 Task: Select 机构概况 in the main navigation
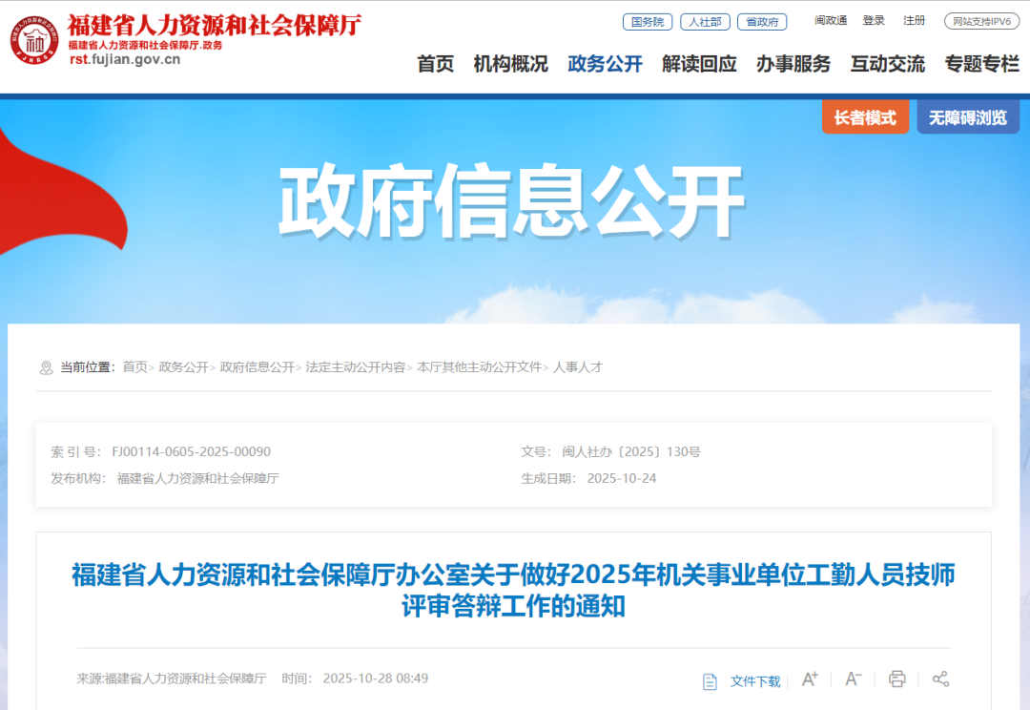510,64
